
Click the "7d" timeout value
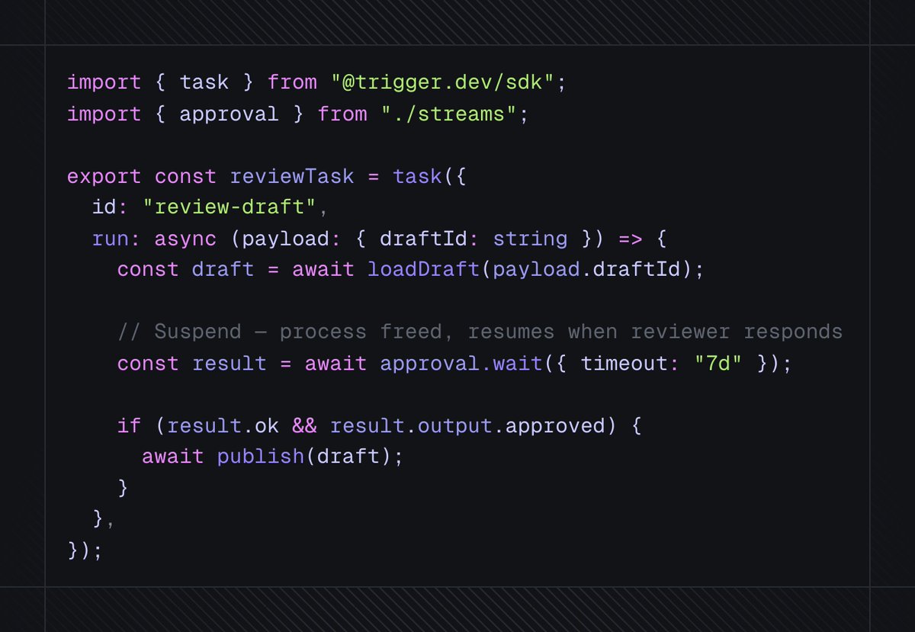(718, 364)
